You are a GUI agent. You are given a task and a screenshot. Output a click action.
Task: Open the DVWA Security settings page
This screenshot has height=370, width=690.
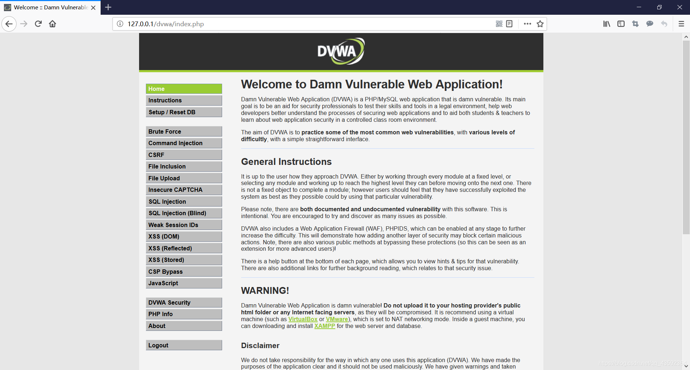click(184, 302)
